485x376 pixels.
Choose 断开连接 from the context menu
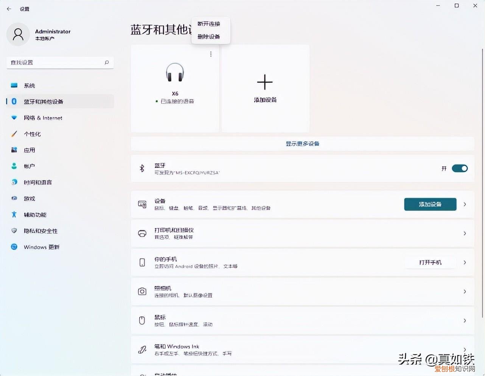pyautogui.click(x=209, y=24)
